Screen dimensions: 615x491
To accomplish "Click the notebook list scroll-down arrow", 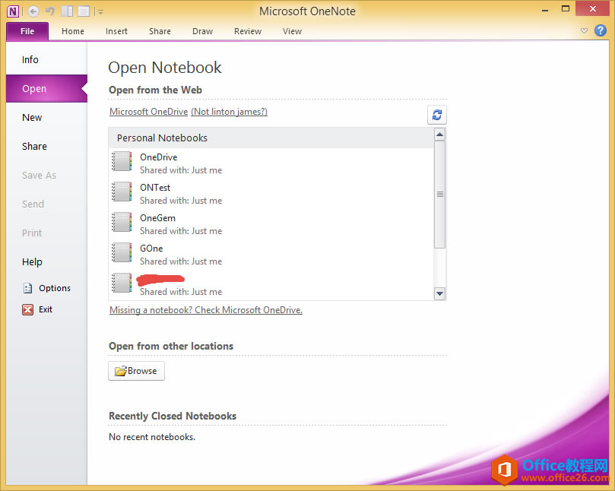I will [x=439, y=294].
